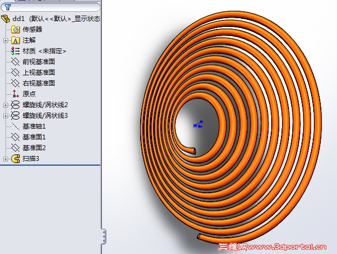Click the 基准面2 plane icon
This screenshot has width=337, height=254.
tap(16, 148)
